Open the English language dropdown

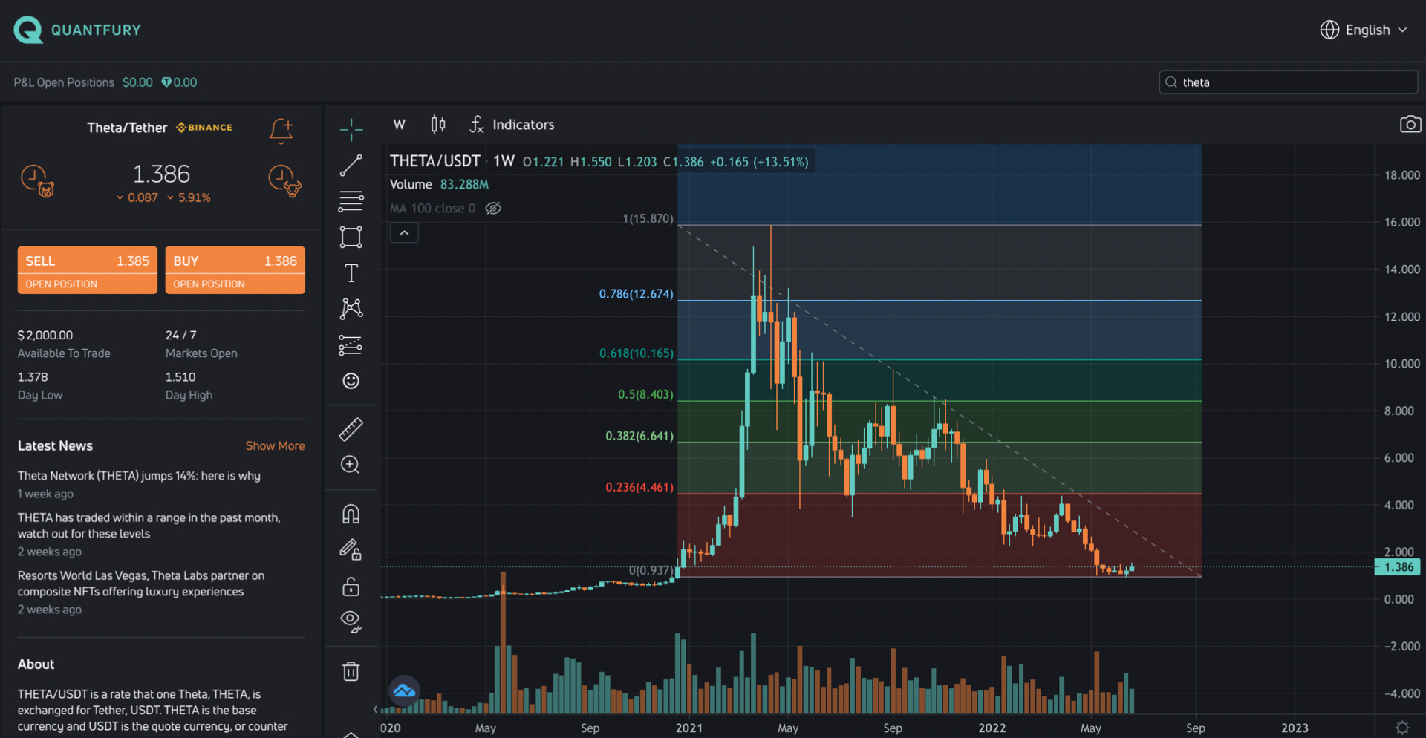[x=1364, y=30]
